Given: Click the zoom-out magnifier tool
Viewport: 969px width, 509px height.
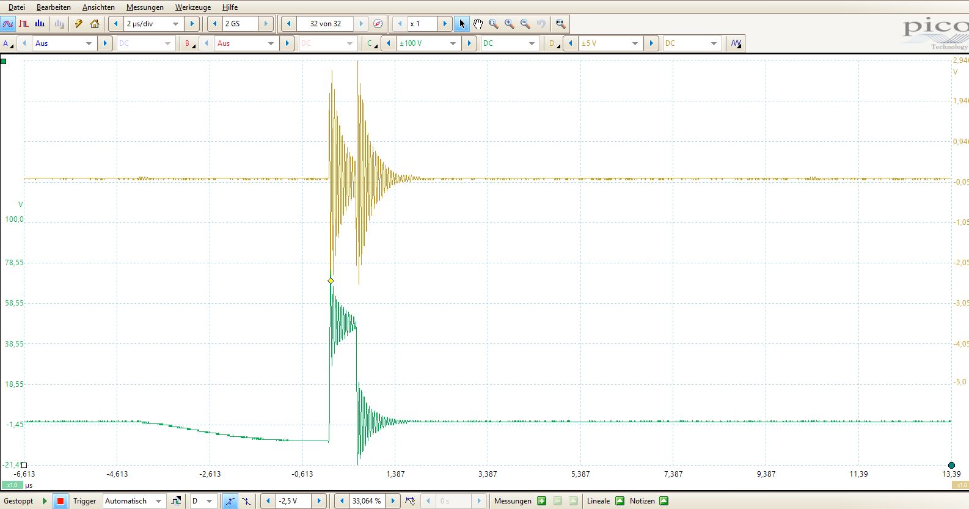Looking at the screenshot, I should pyautogui.click(x=525, y=24).
